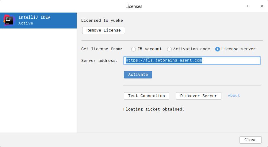Open the About link

[234, 96]
